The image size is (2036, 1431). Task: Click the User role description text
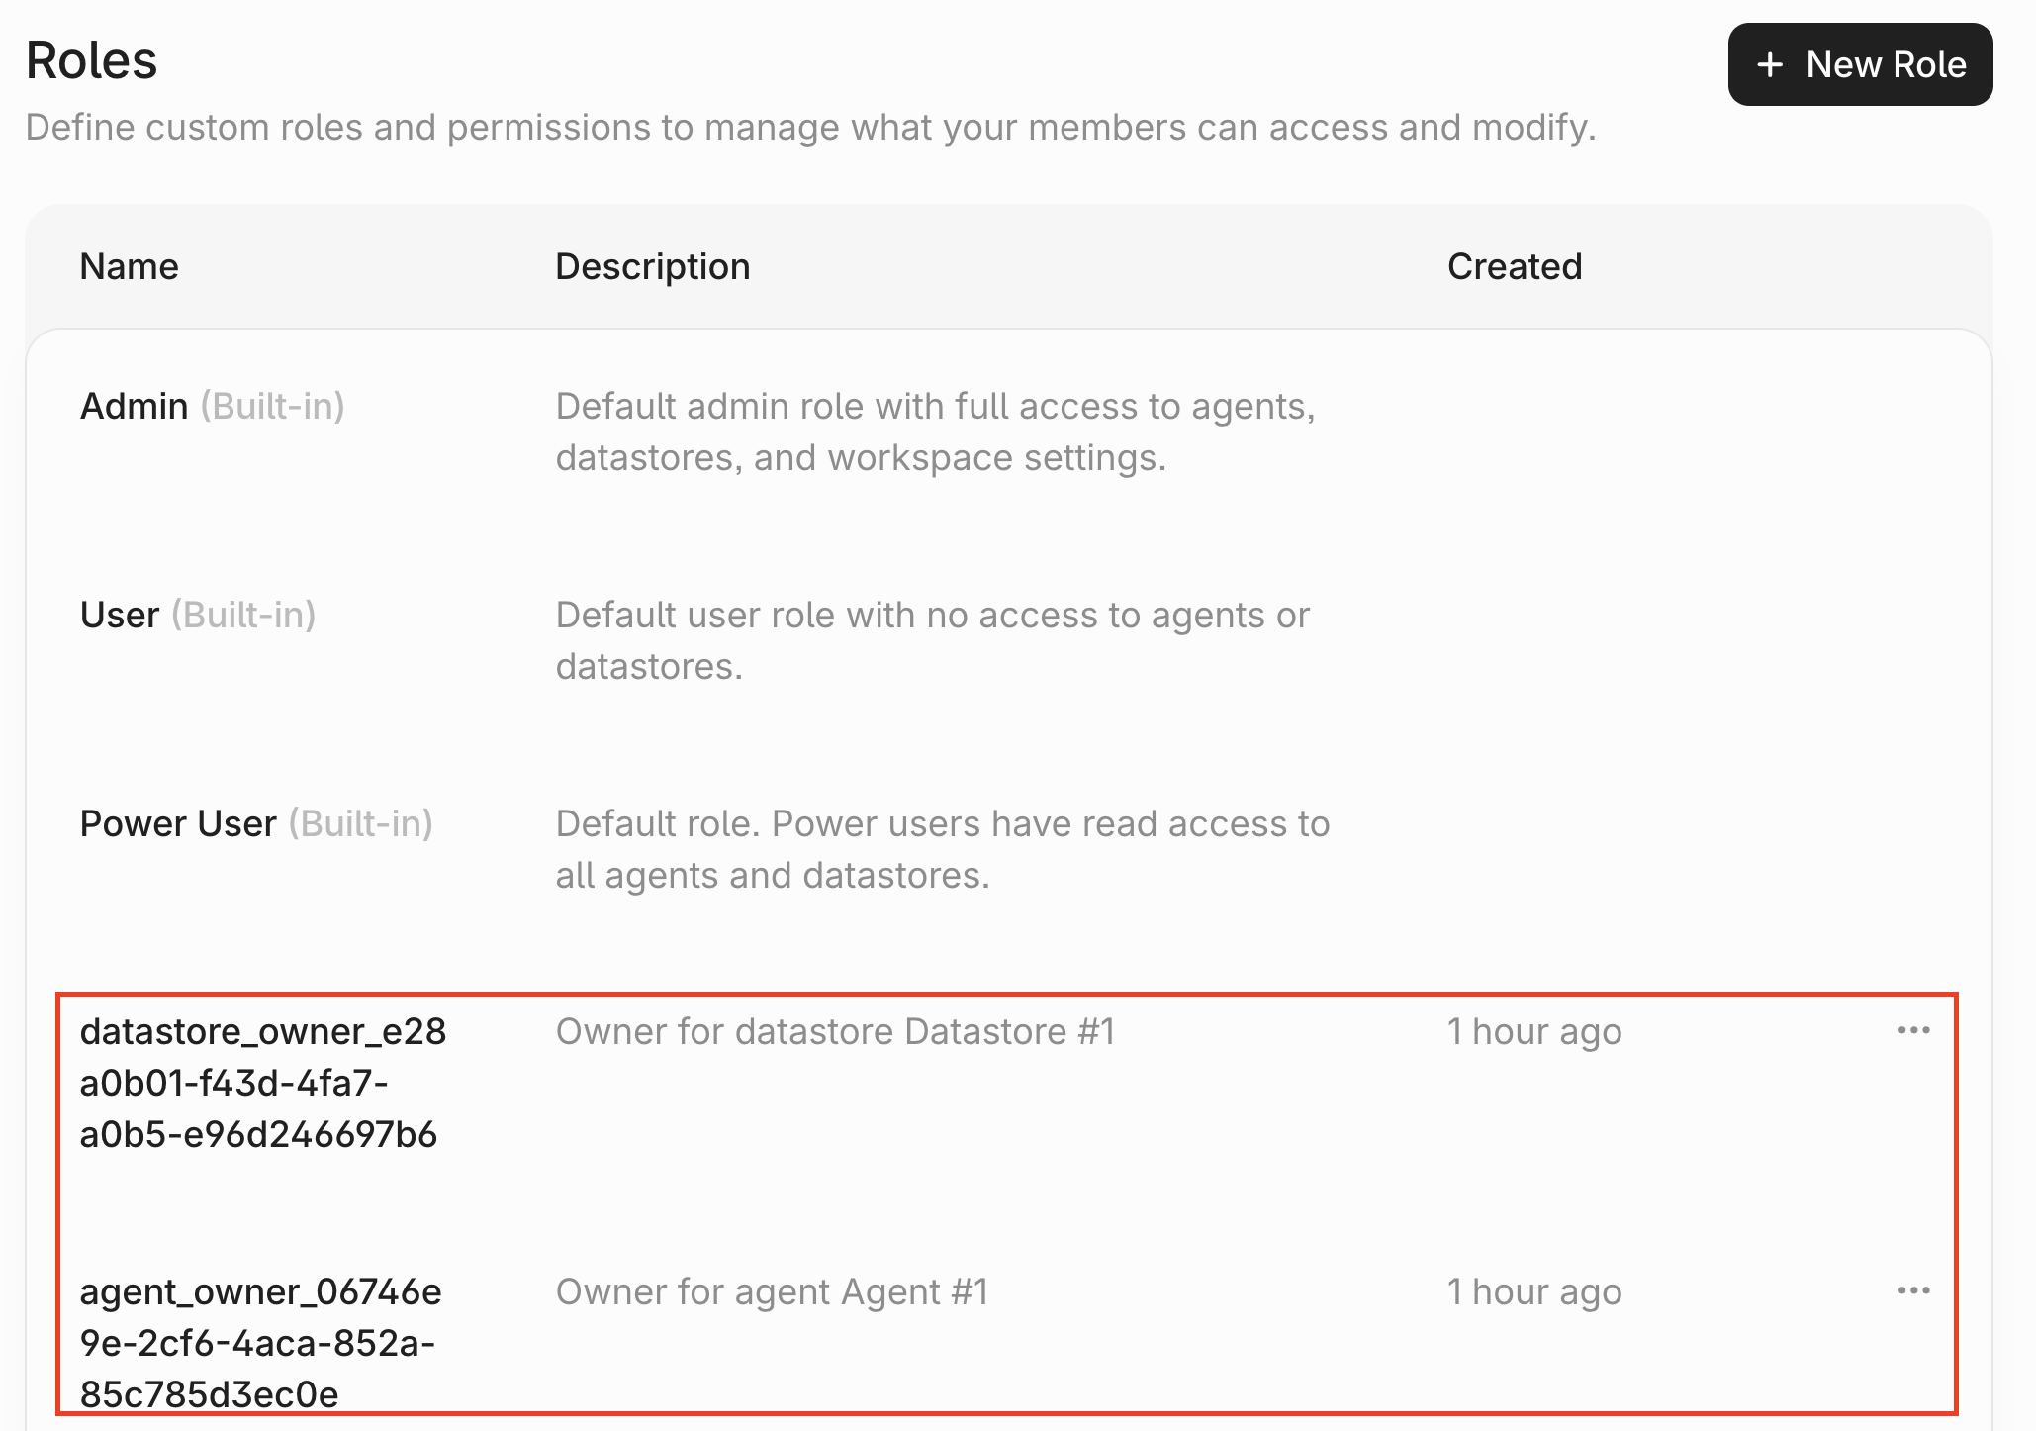click(x=932, y=640)
